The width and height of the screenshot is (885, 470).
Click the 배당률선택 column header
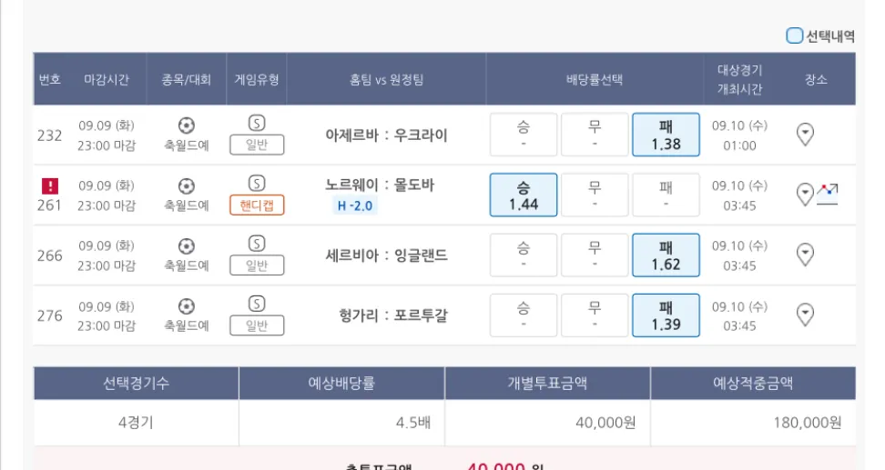(x=595, y=79)
